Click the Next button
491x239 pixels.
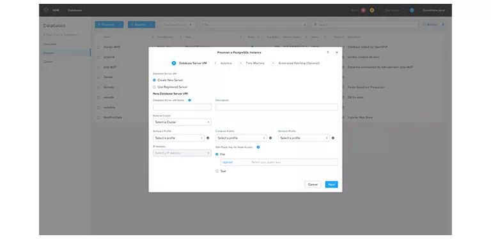331,184
